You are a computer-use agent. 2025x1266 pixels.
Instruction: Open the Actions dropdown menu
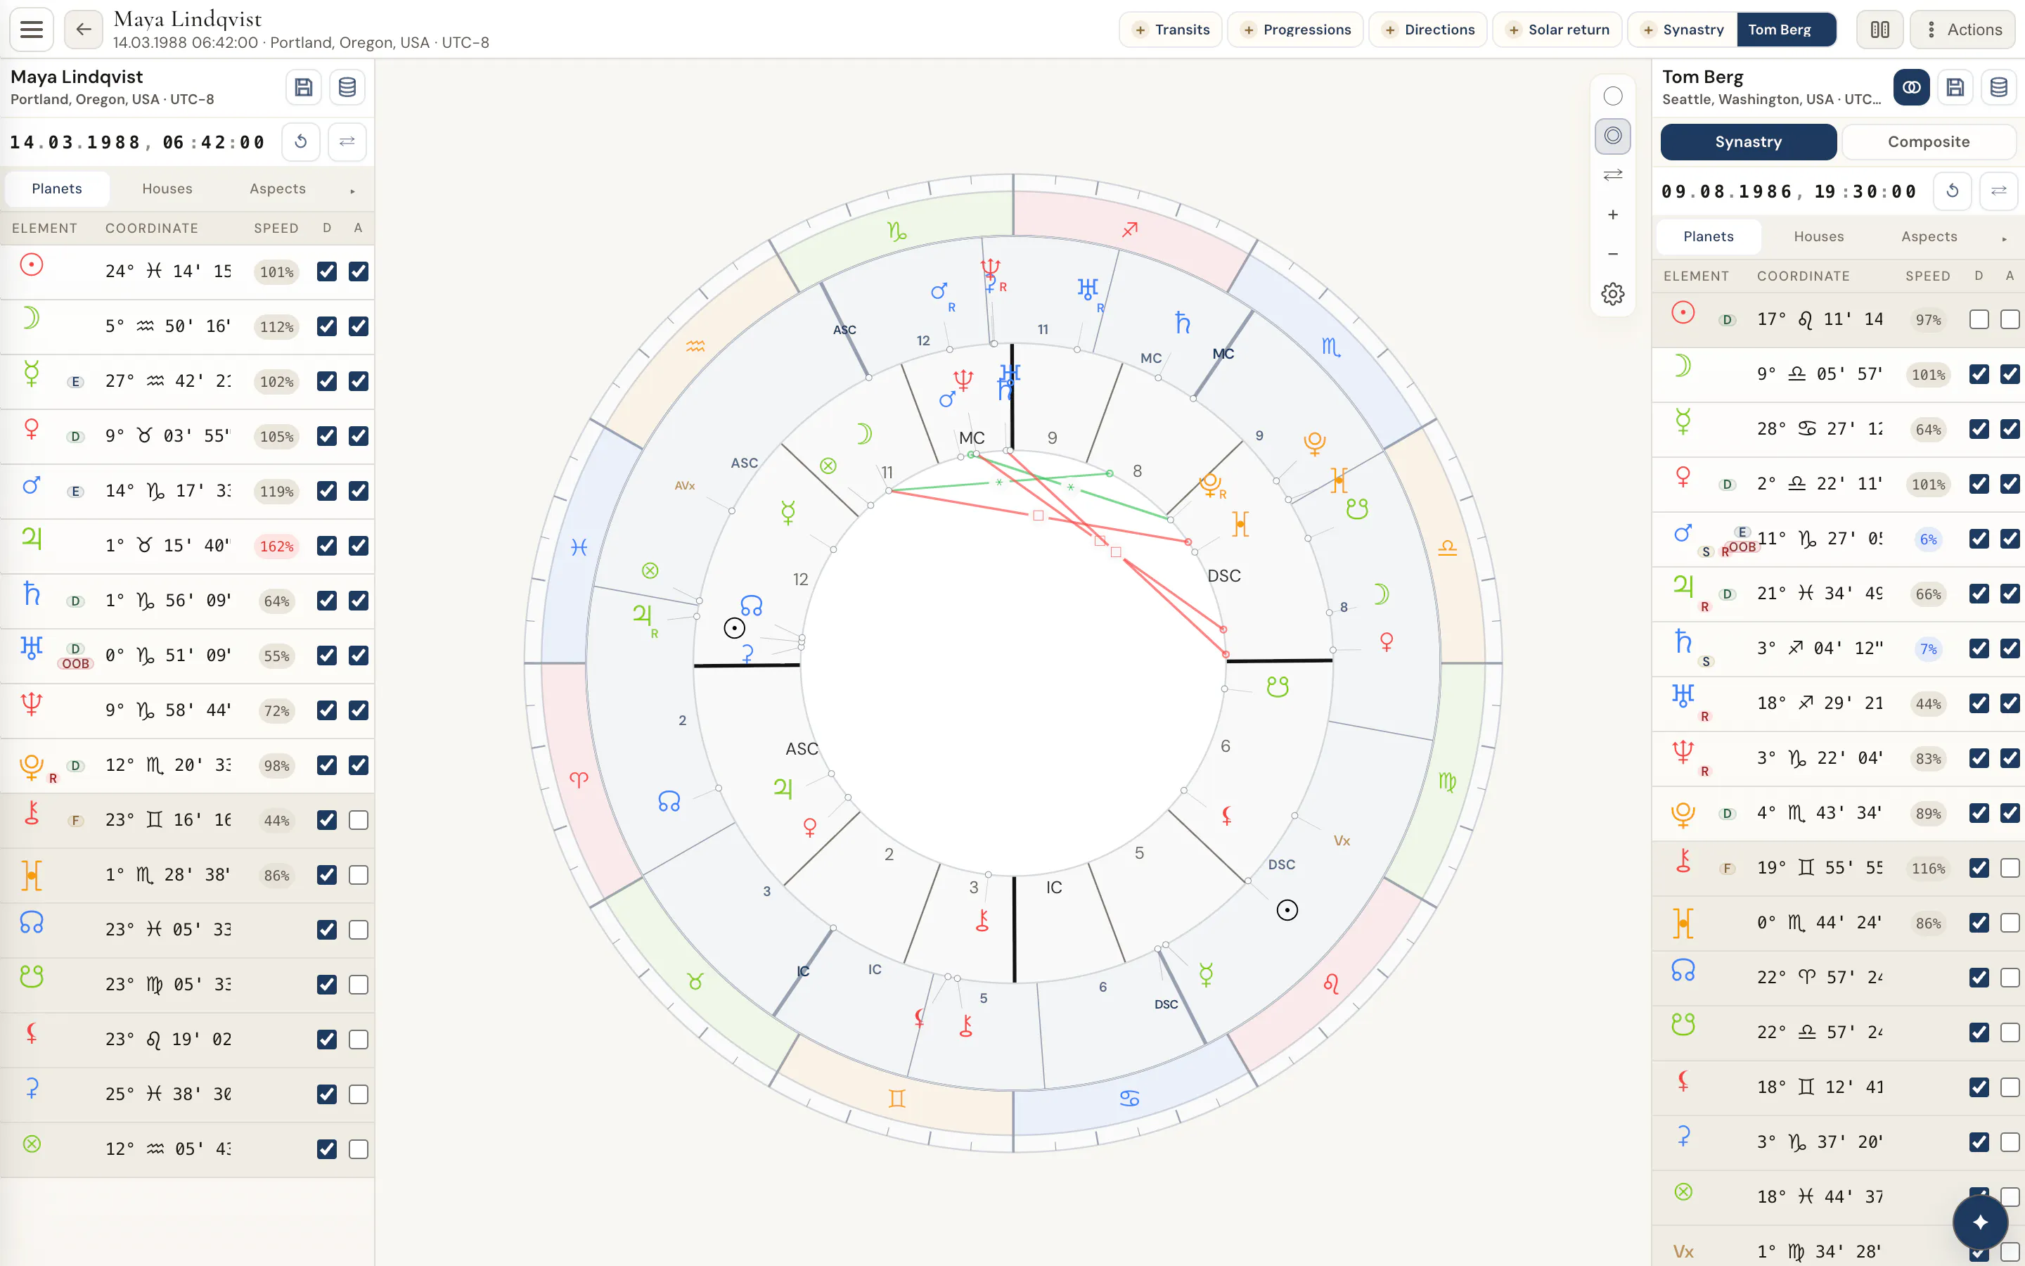[x=1962, y=30]
